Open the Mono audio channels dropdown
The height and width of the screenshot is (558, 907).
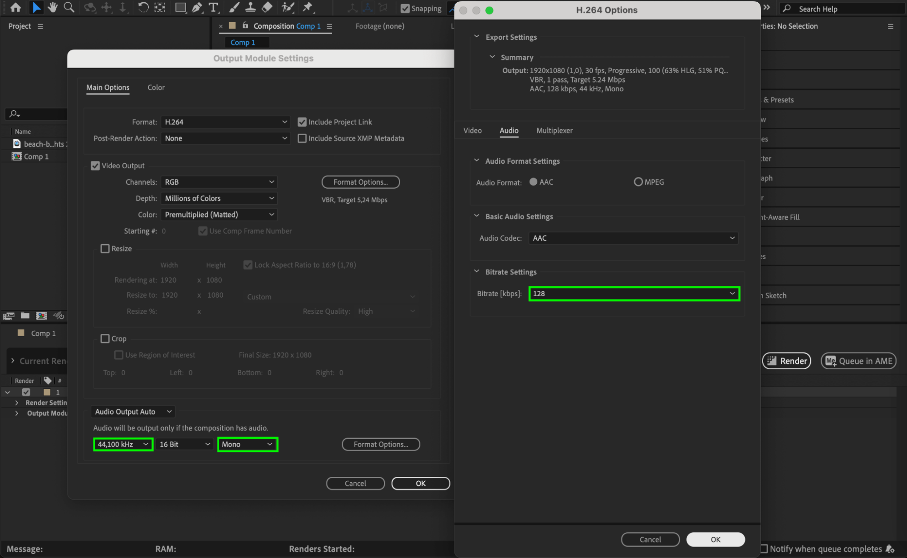click(248, 444)
